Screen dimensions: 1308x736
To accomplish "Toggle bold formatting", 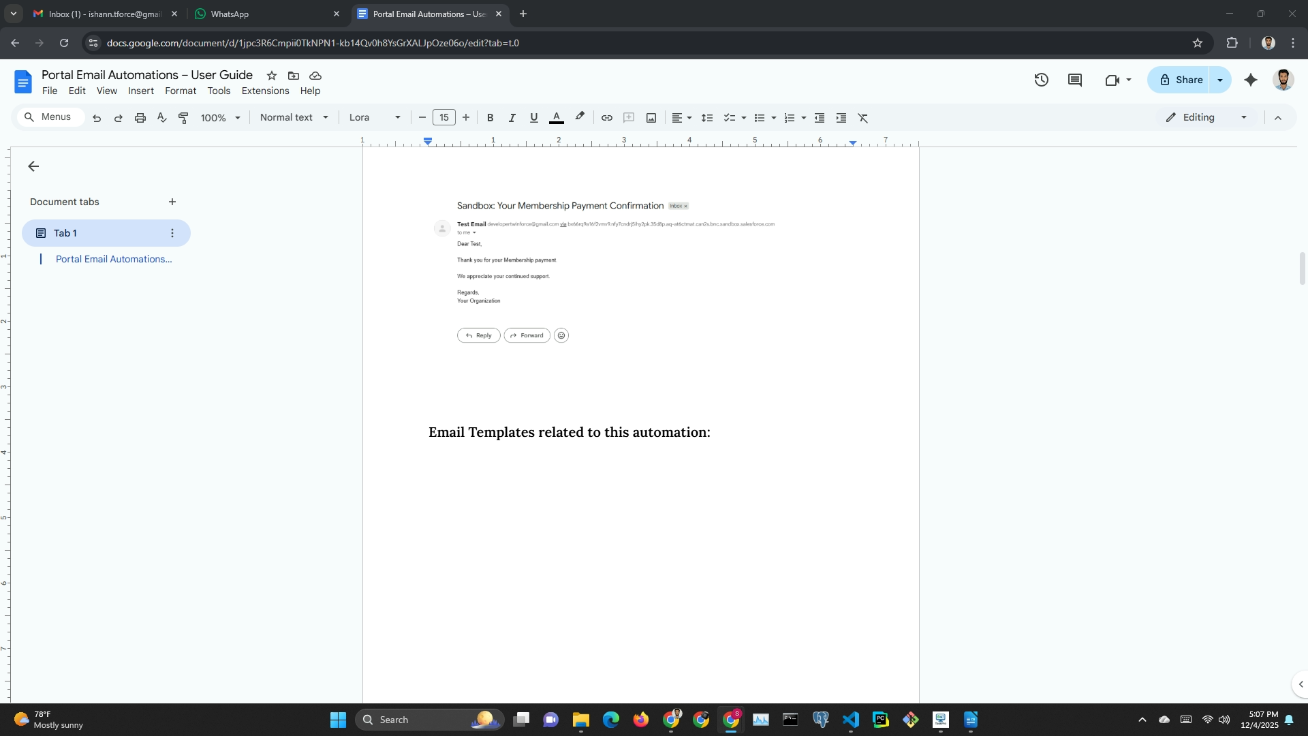I will click(x=490, y=118).
